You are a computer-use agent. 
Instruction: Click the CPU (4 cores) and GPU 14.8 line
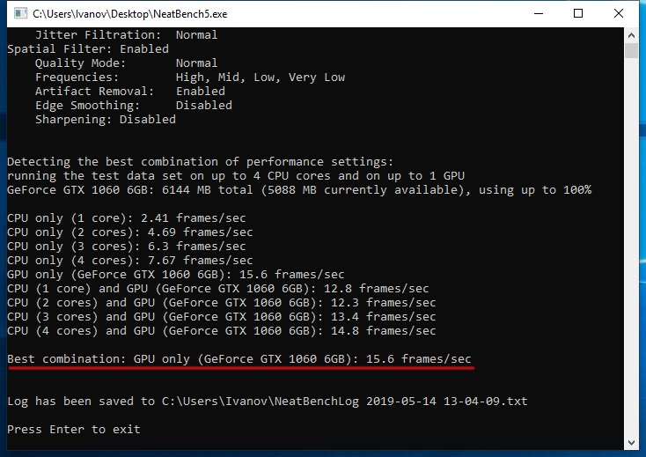221,331
